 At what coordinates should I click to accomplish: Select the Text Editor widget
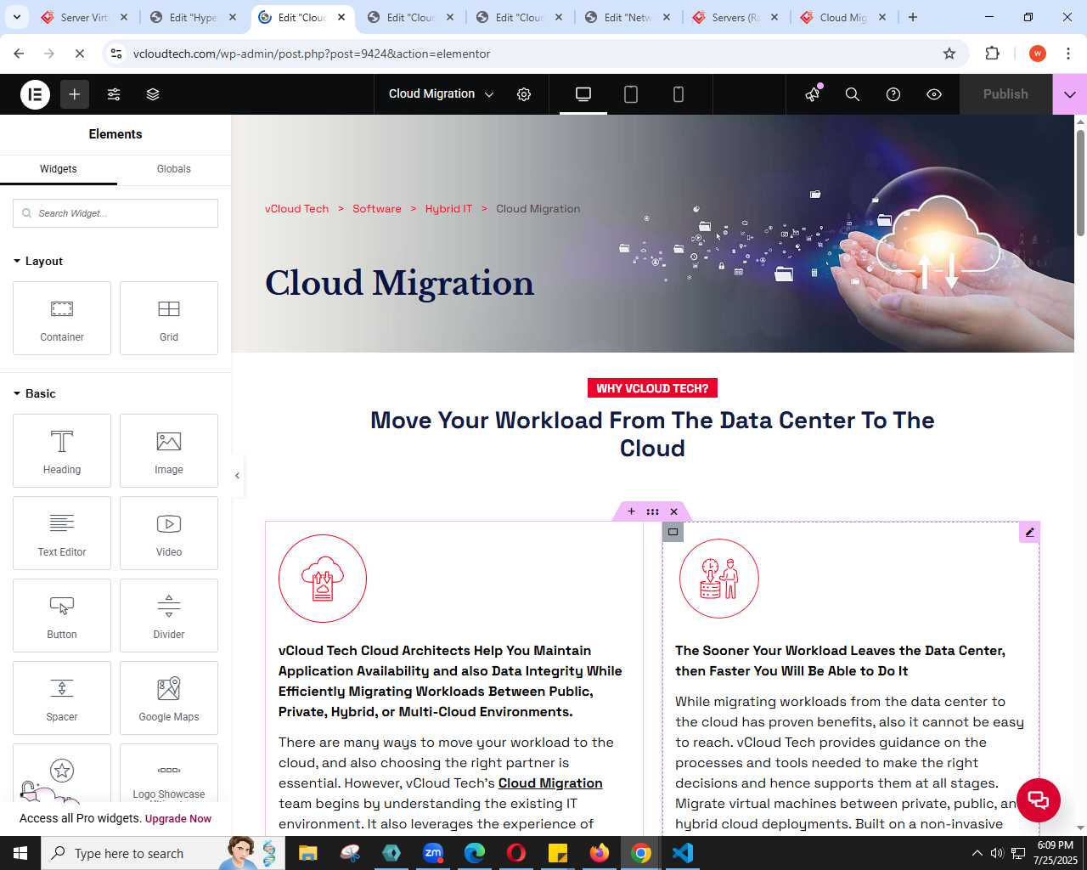pos(62,534)
